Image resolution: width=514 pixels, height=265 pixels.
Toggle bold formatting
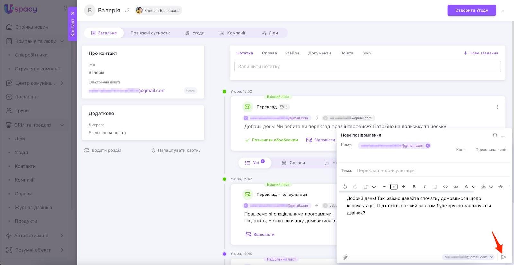(414, 186)
